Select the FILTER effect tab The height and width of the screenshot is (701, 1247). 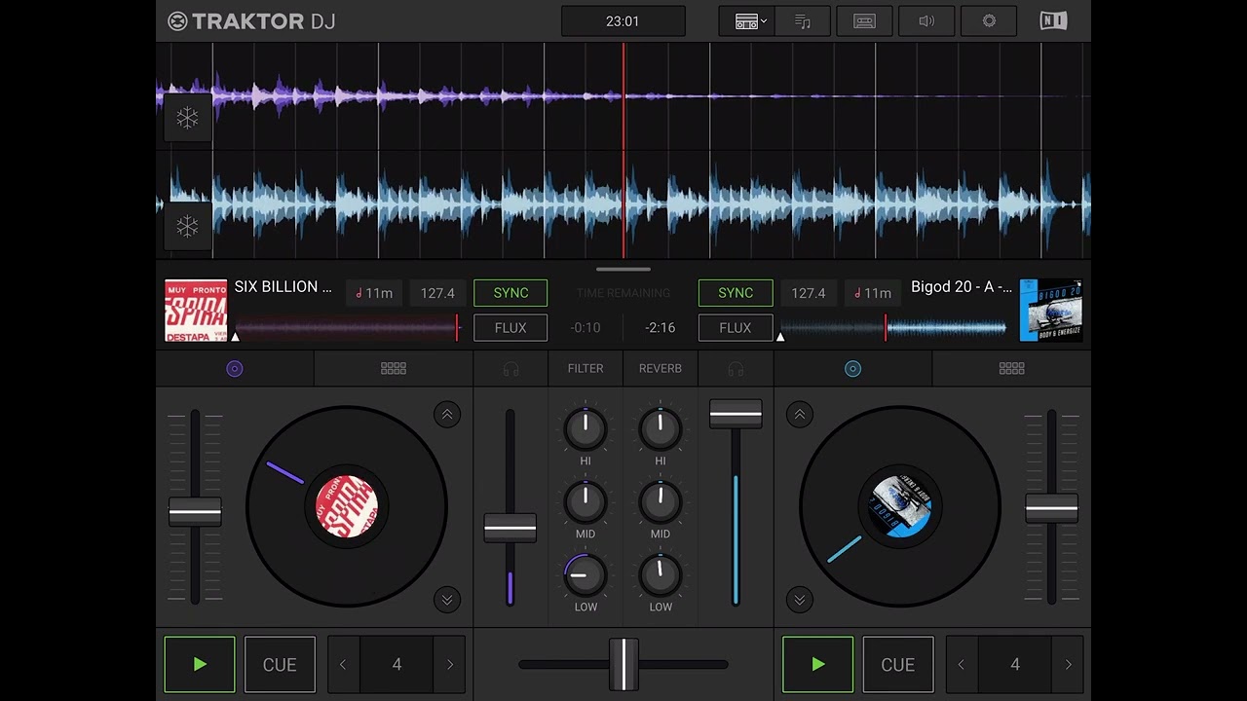point(586,368)
